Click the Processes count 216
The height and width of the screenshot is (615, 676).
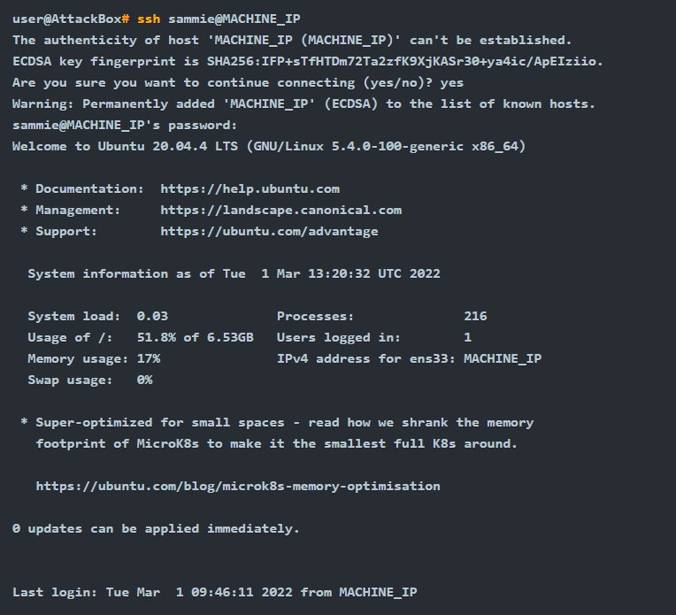pos(475,316)
